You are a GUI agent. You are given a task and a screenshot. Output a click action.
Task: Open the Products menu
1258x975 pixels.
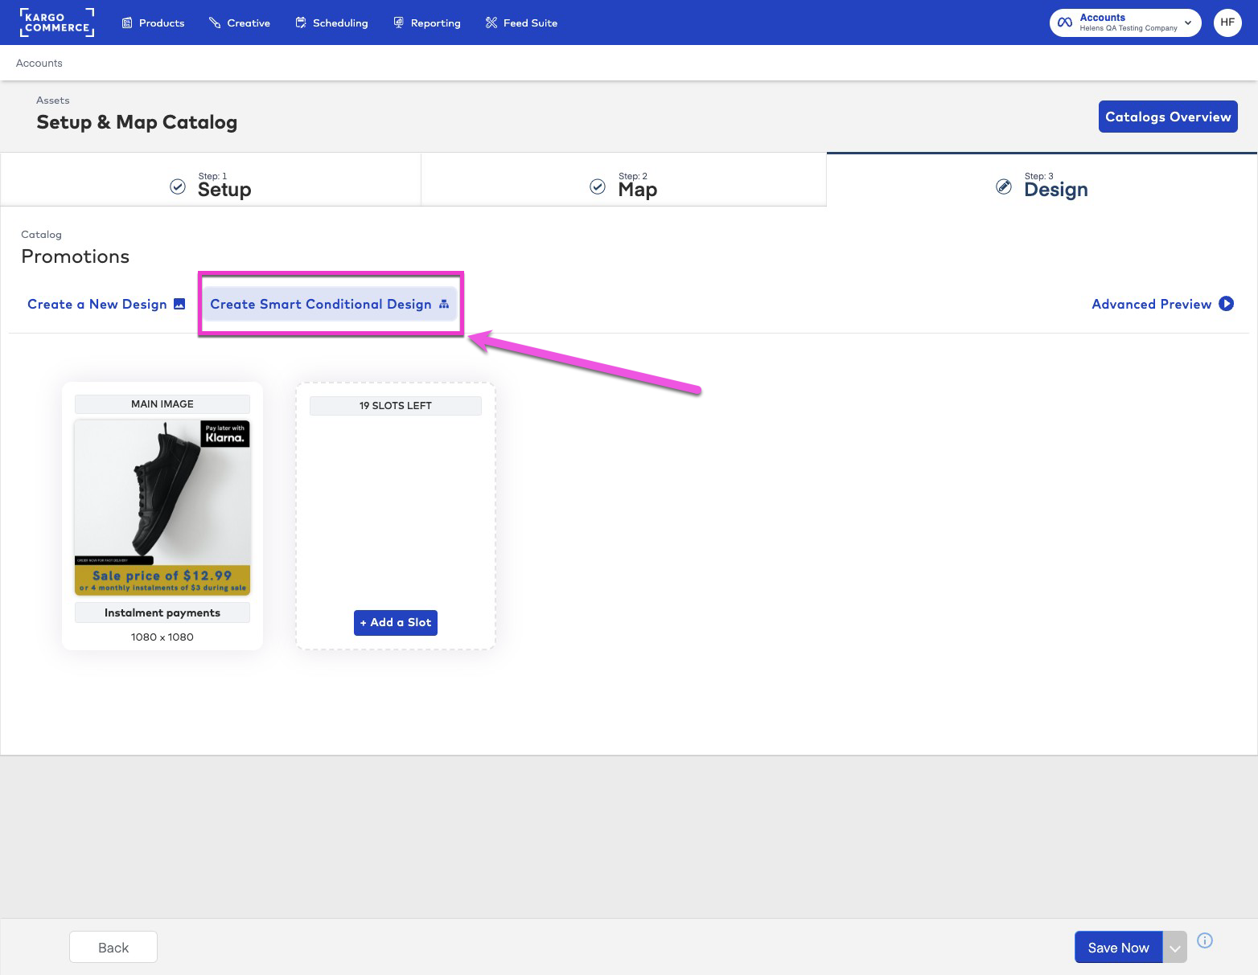click(153, 23)
